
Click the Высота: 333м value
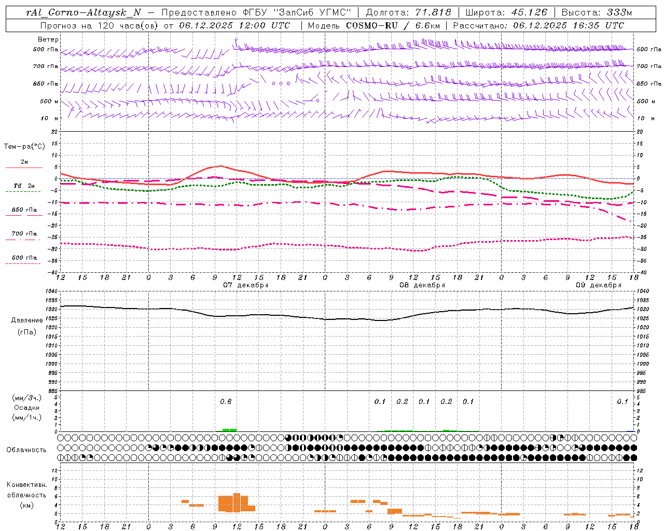coord(597,12)
